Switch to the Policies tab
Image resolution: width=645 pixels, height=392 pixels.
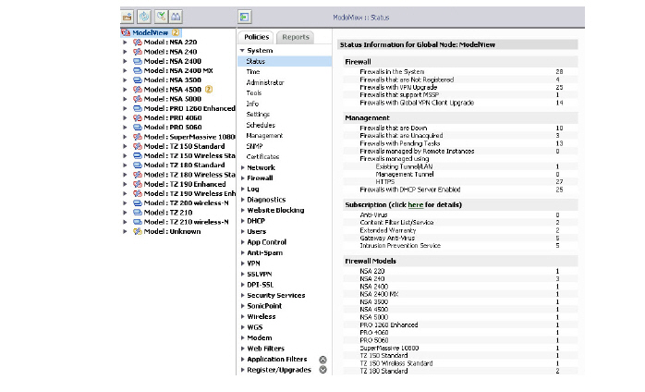(x=256, y=37)
